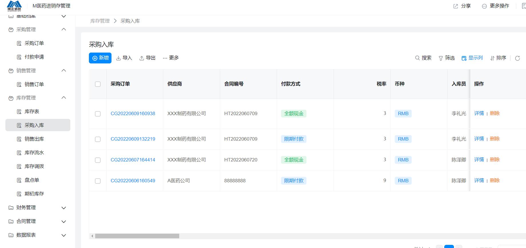Expand the 合同管理 menu chevron
Image resolution: width=526 pixels, height=248 pixels.
(64, 222)
